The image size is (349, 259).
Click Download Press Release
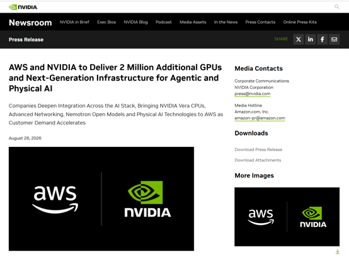(258, 149)
